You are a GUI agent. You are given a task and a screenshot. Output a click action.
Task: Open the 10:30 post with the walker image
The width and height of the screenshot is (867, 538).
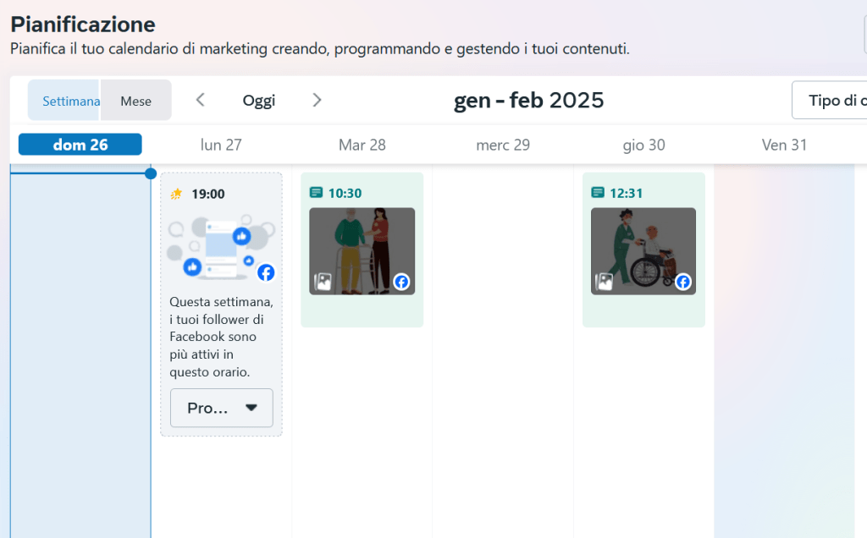coord(362,250)
